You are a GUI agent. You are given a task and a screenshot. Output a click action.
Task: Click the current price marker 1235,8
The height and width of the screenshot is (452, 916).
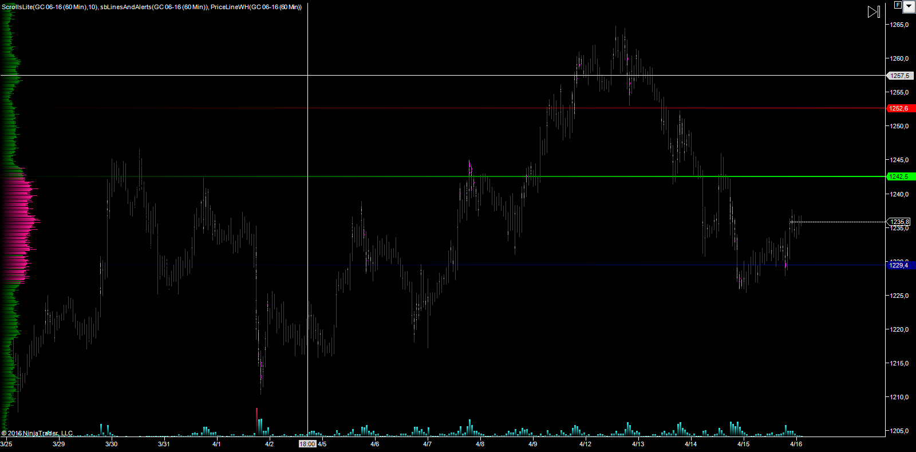pyautogui.click(x=899, y=222)
